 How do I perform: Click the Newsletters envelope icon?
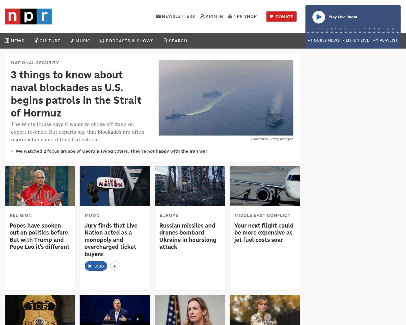coord(159,16)
